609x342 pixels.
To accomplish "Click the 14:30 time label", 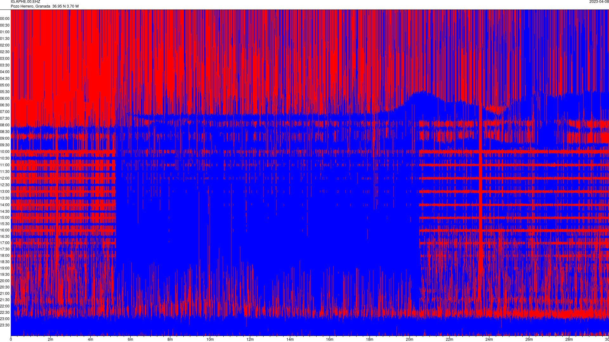I will point(5,212).
